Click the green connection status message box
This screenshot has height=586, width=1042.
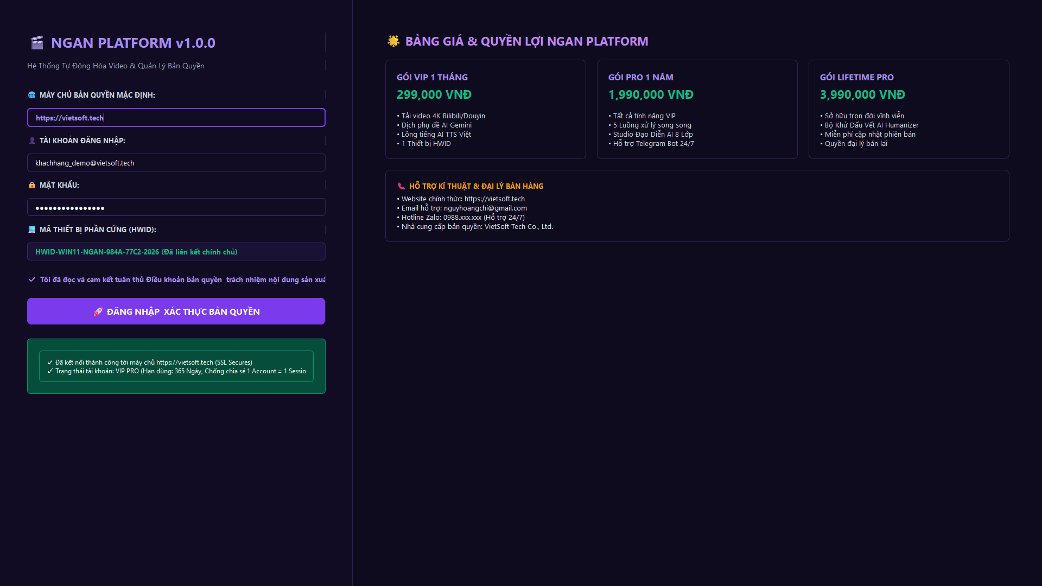tap(176, 366)
